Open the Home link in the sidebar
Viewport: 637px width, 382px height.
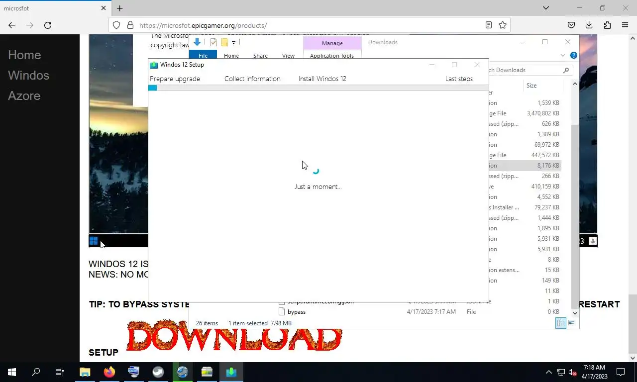[x=24, y=55]
